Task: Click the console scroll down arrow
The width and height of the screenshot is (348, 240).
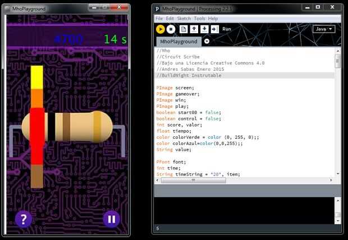Action: tap(338, 221)
